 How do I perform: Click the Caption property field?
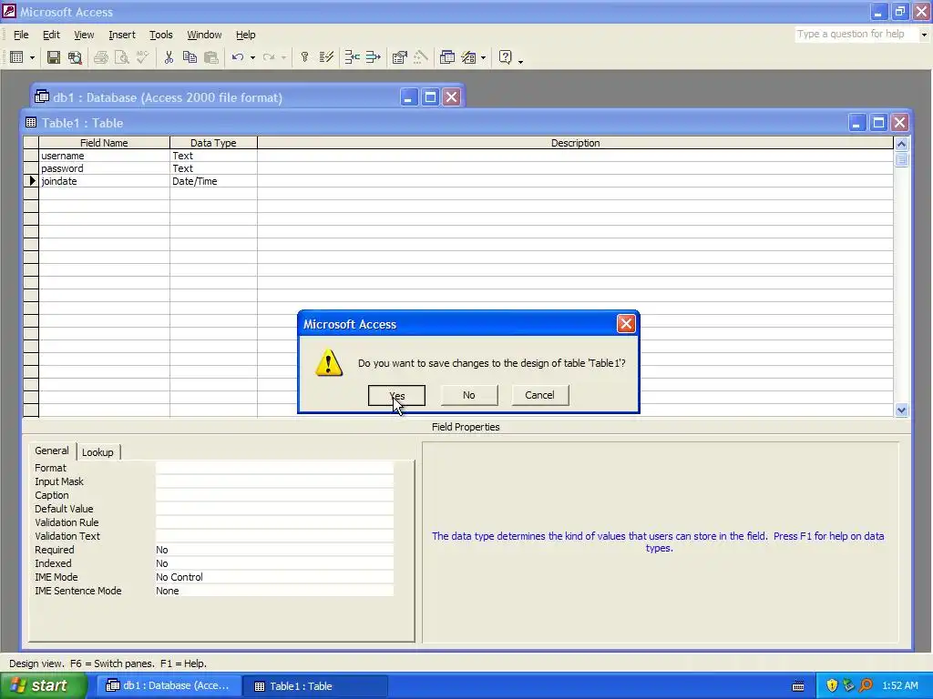[274, 495]
